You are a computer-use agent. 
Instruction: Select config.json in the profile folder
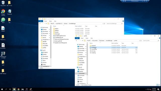[113, 47]
